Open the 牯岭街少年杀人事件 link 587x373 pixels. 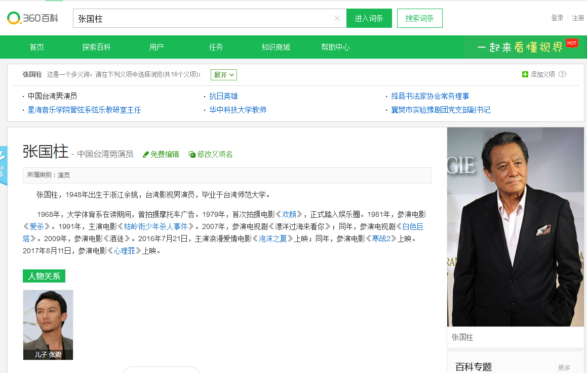tap(156, 226)
